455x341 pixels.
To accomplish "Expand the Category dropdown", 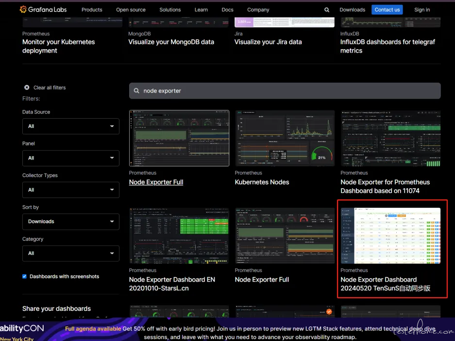I will 71,253.
